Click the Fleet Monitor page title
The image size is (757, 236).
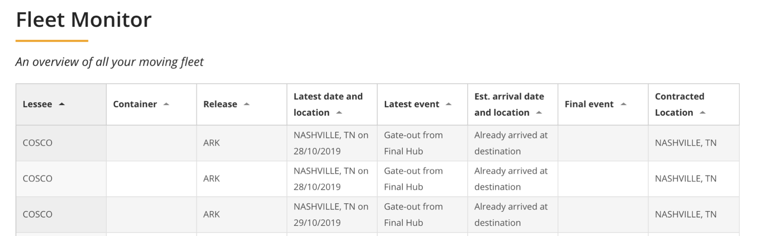pos(84,20)
